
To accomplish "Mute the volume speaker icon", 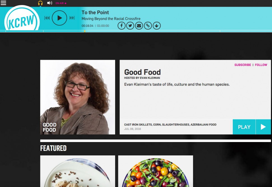I will (x=50, y=3).
